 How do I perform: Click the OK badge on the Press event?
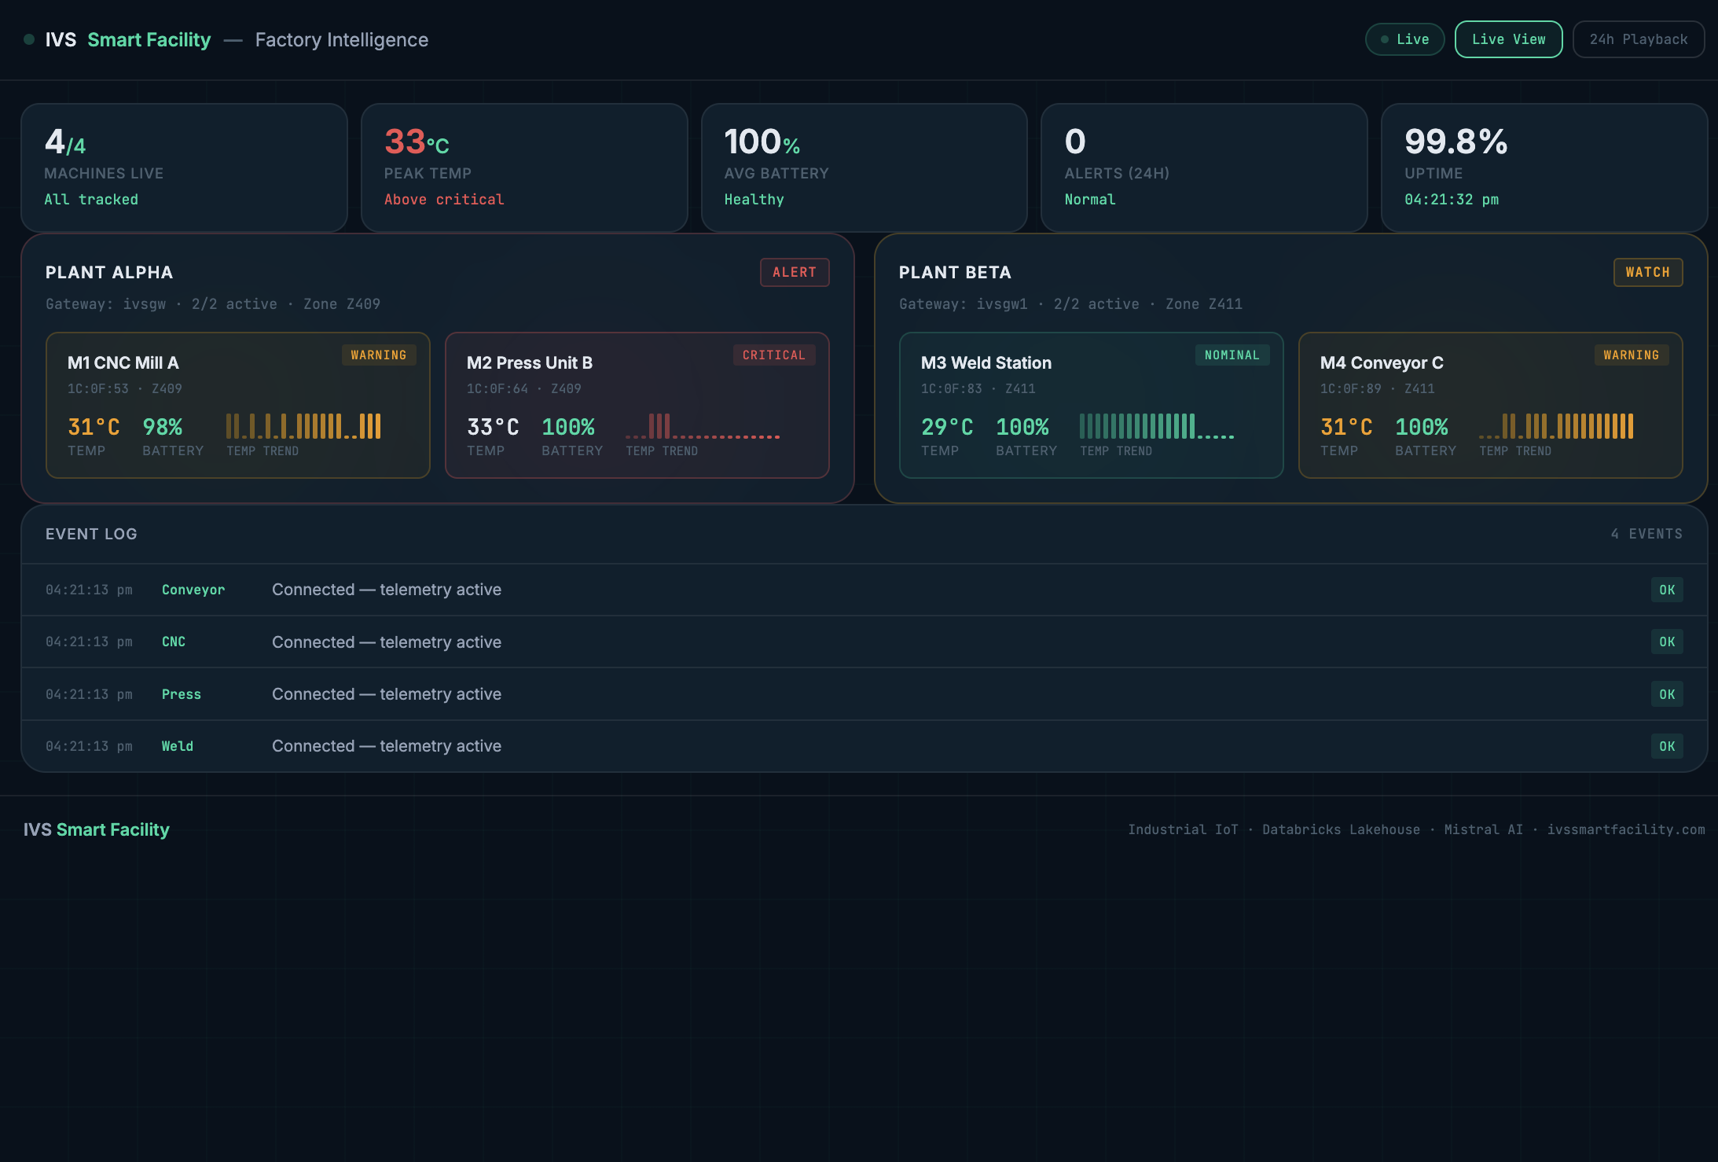1667,694
